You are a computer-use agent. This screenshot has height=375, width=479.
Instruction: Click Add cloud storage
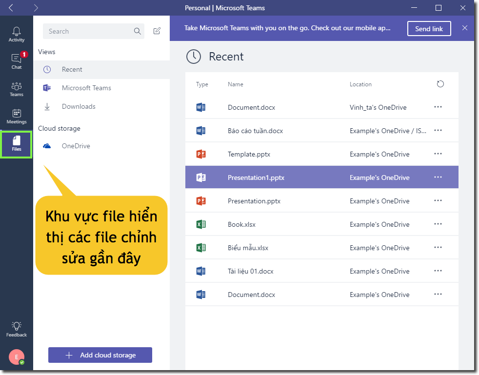click(x=100, y=355)
